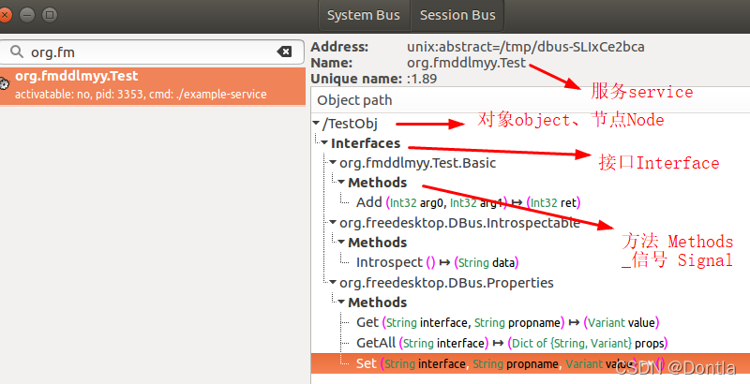This screenshot has width=750, height=384.
Task: Clear the search field text
Action: click(284, 52)
